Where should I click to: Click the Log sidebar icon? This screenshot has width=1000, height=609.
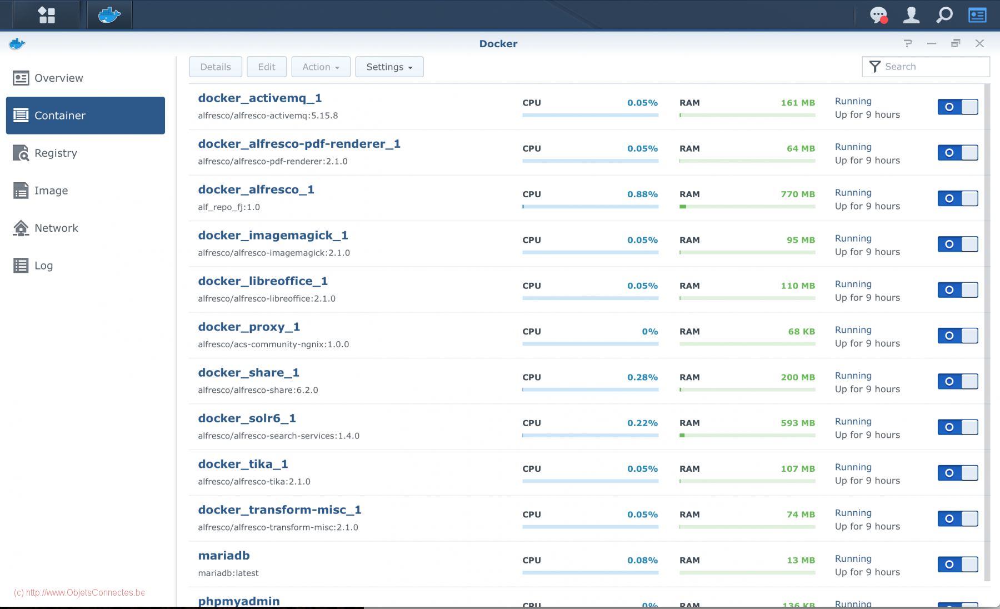[21, 266]
